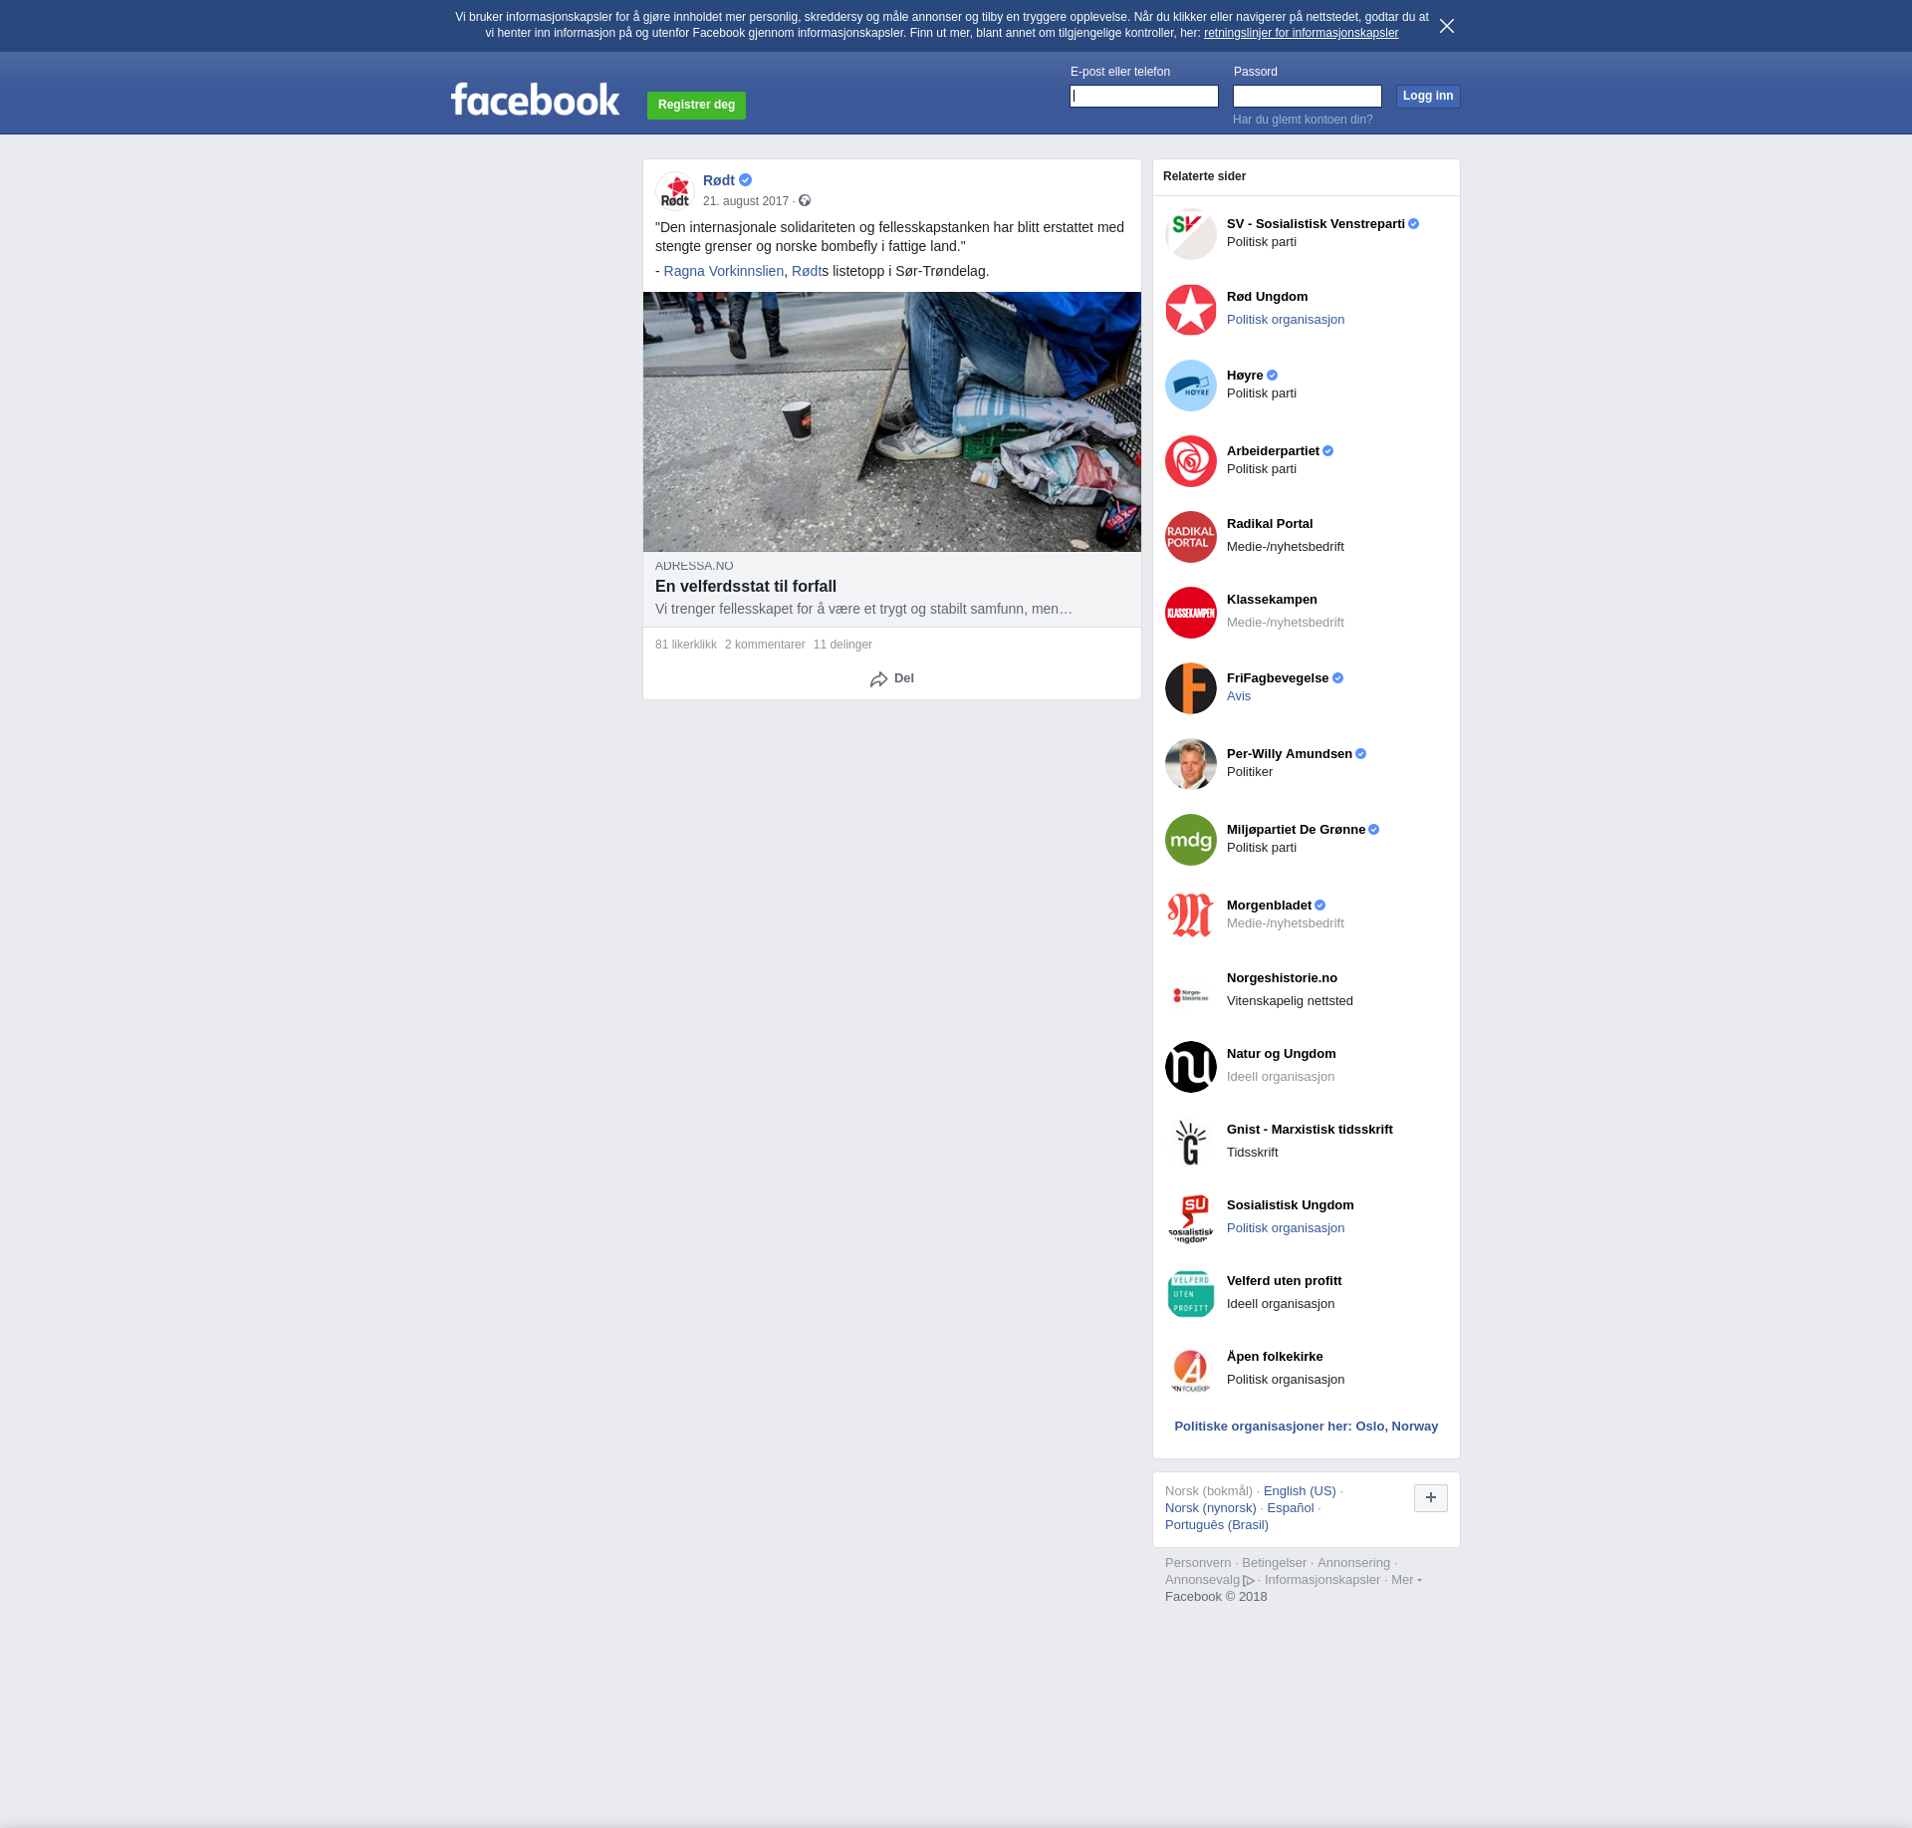Click the plus button for more languages
This screenshot has width=1912, height=1828.
(1431, 1498)
